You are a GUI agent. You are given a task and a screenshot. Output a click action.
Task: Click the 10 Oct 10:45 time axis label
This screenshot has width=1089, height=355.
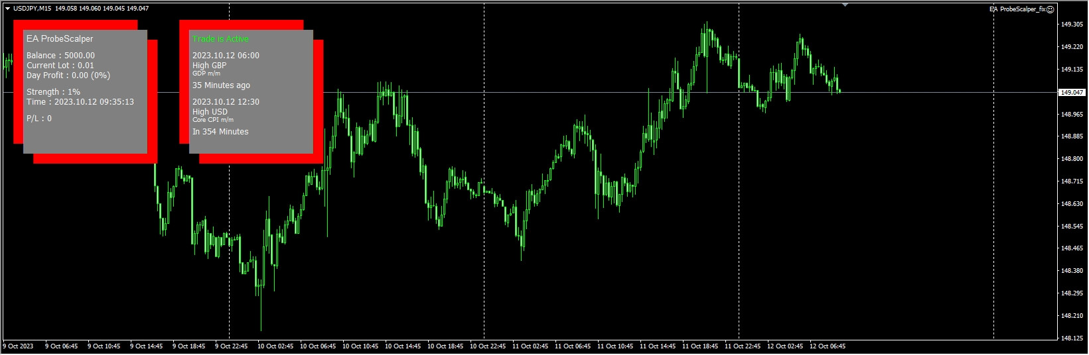360,346
